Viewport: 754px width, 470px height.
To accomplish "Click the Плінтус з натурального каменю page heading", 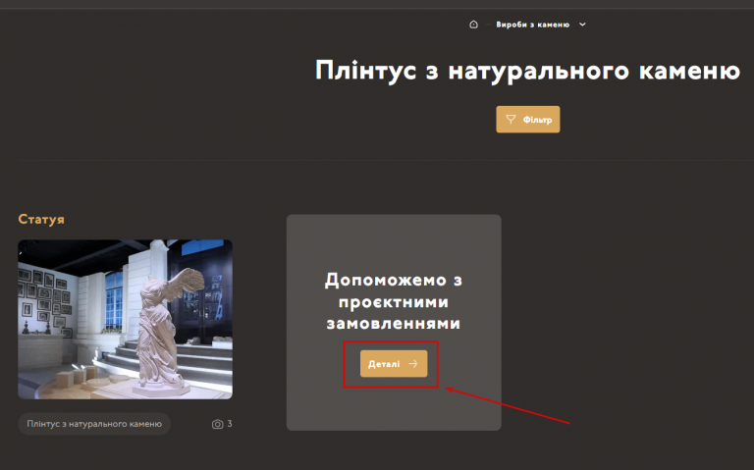I will pyautogui.click(x=527, y=71).
